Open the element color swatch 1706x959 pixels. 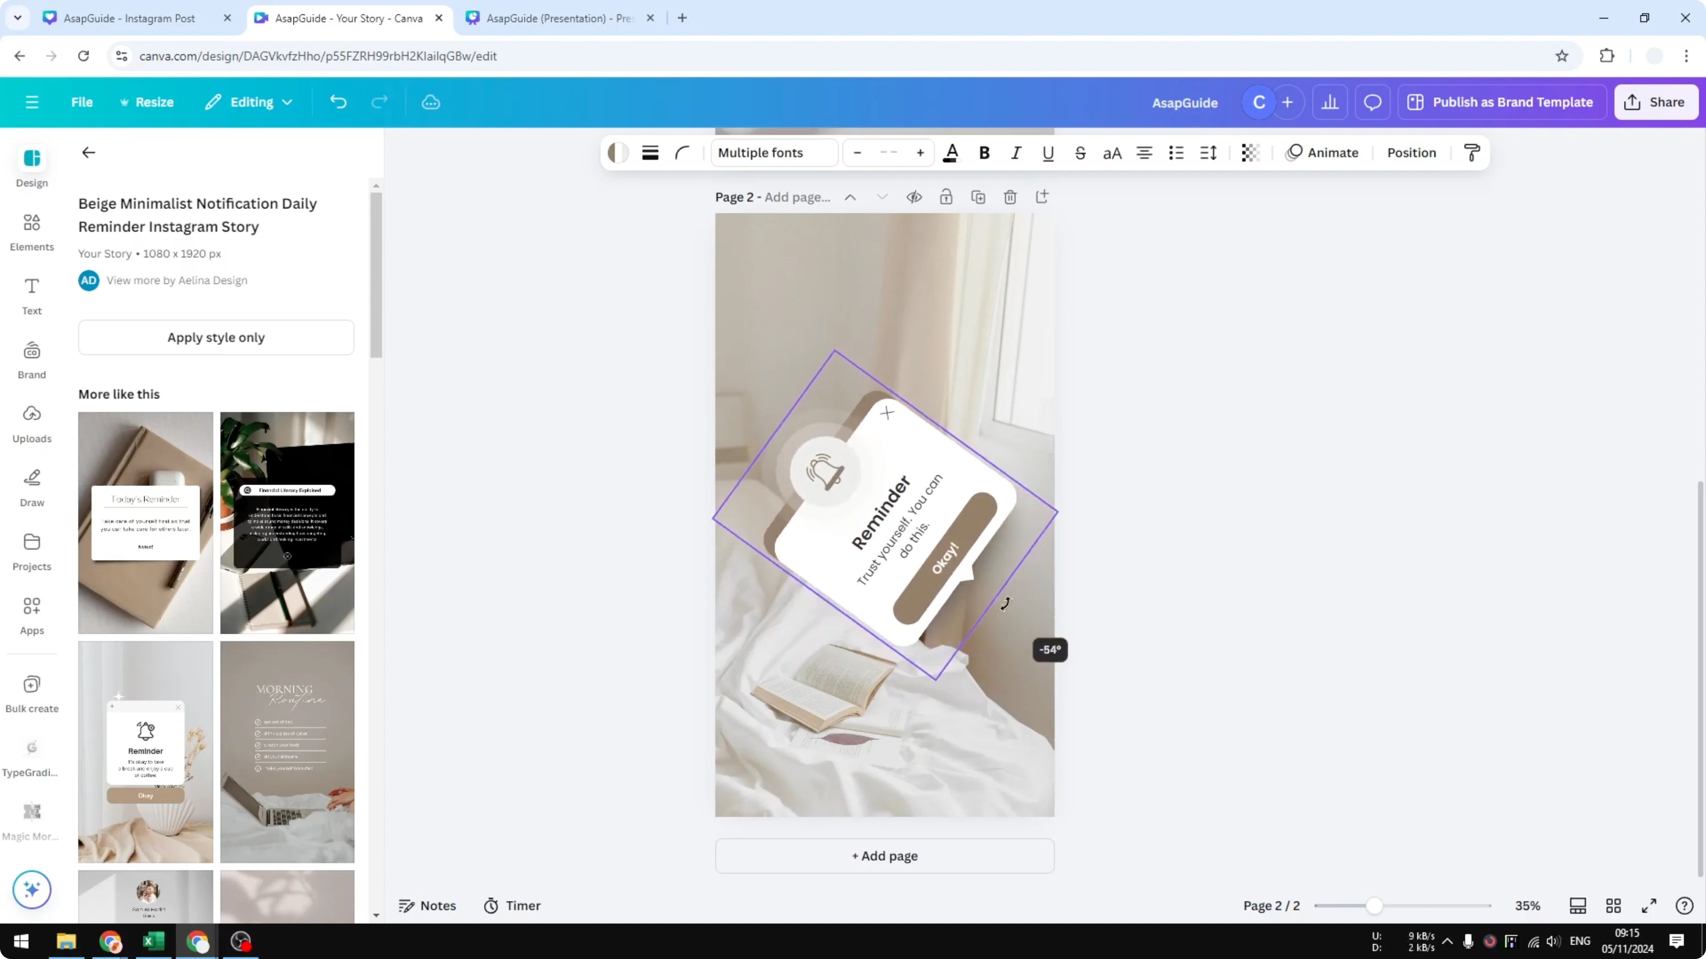[618, 153]
